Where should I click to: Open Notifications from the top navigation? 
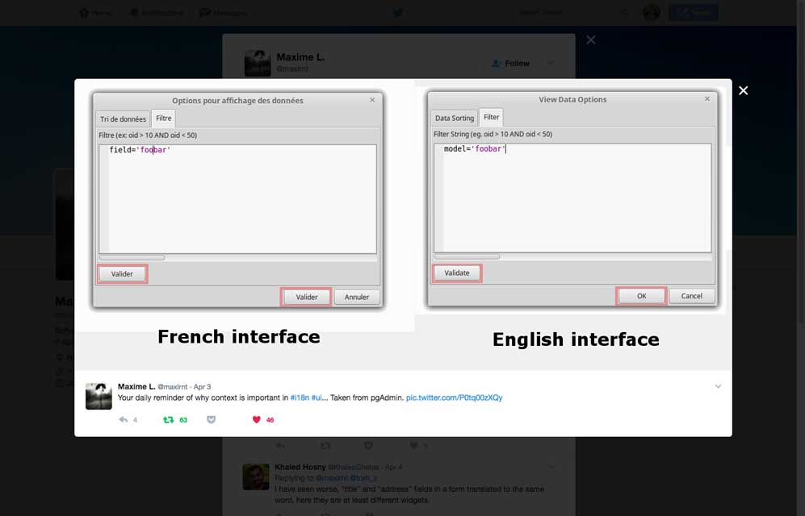click(157, 13)
